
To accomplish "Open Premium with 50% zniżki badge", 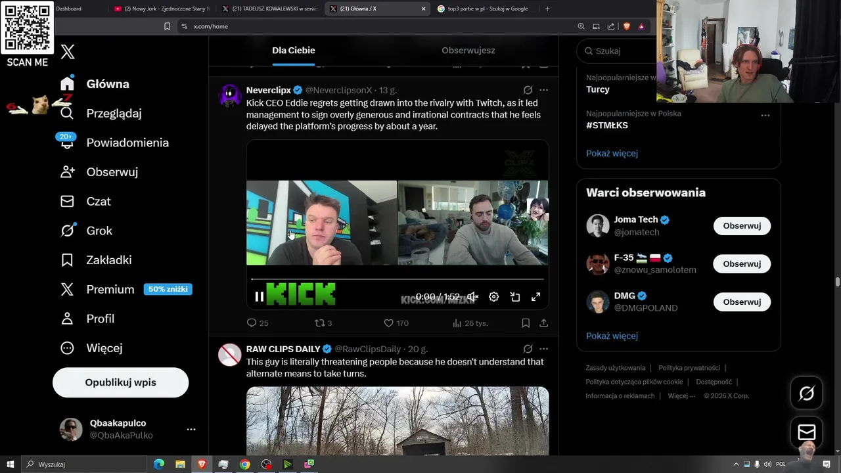I will coord(125,289).
